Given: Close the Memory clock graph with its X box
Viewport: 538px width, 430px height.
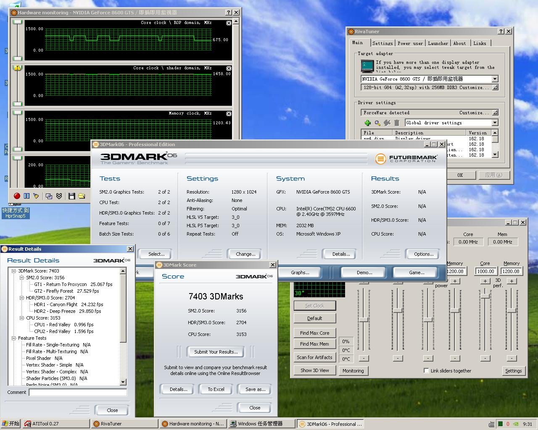Looking at the screenshot, I should coord(229,114).
